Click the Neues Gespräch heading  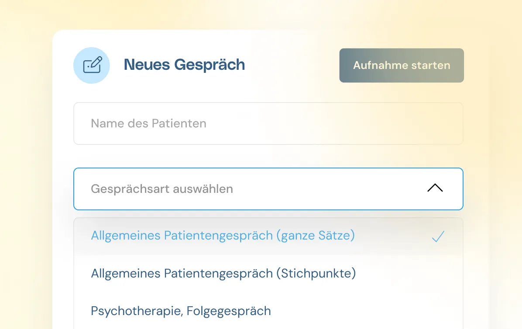(x=184, y=65)
